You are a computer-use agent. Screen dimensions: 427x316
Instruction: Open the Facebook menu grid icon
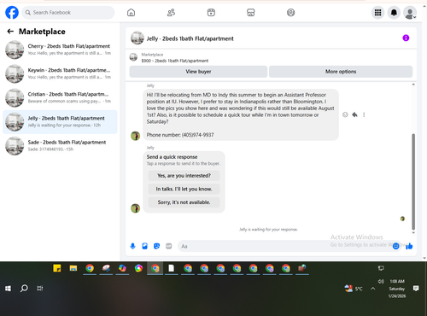[377, 13]
